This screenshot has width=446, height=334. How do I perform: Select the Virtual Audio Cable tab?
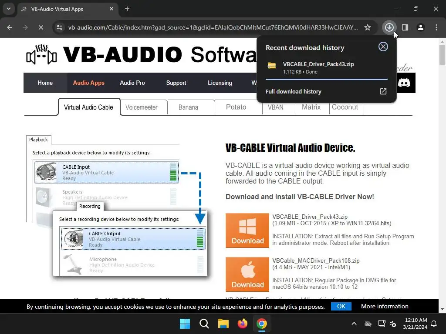pyautogui.click(x=89, y=107)
